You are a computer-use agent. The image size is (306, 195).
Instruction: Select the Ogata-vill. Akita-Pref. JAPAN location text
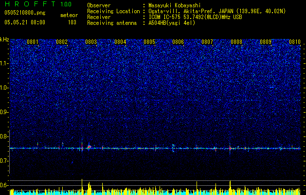pyautogui.click(x=217, y=11)
